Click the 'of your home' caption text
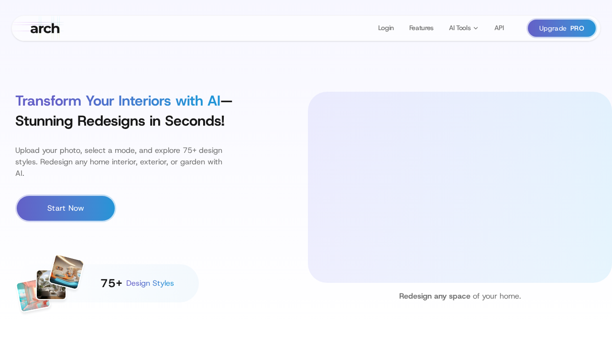 pos(497,296)
